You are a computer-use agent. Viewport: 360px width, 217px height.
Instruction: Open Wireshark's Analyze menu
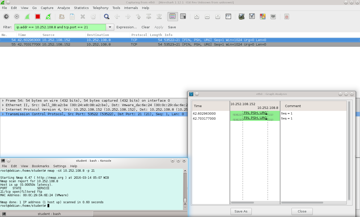tap(64, 8)
